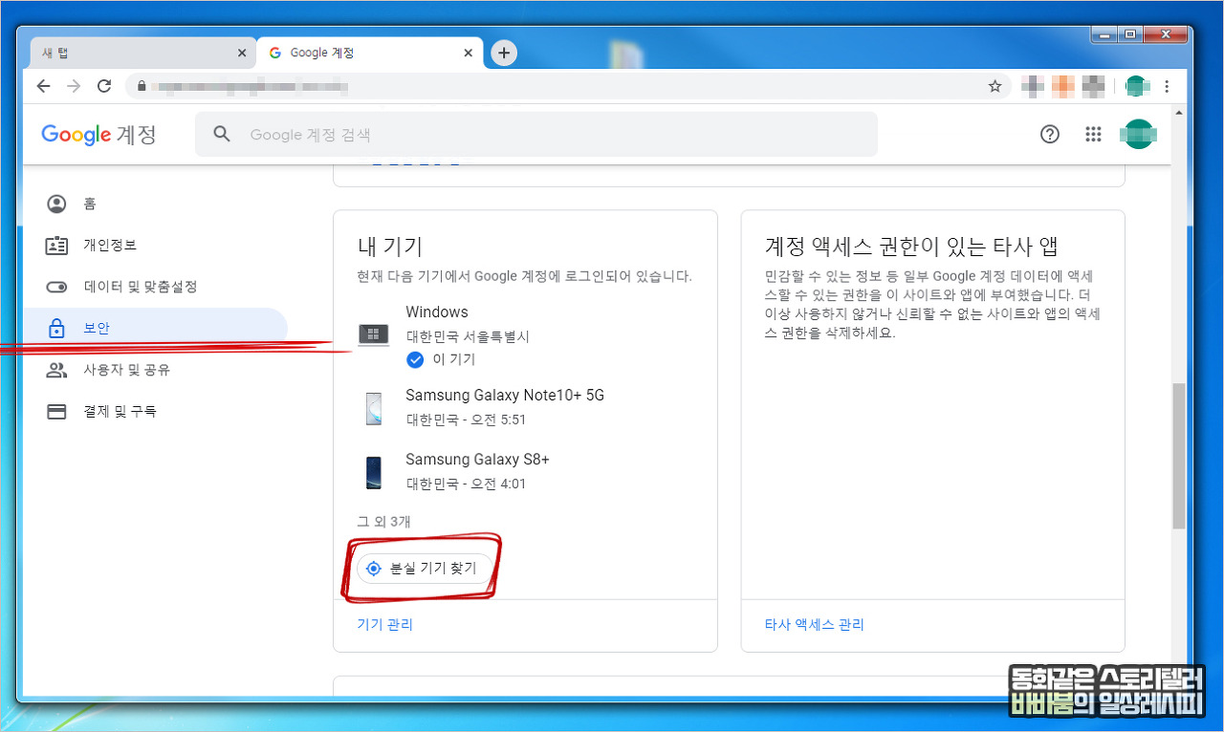The image size is (1224, 732).
Task: Click '그 외 3개' text
Action: point(383,522)
